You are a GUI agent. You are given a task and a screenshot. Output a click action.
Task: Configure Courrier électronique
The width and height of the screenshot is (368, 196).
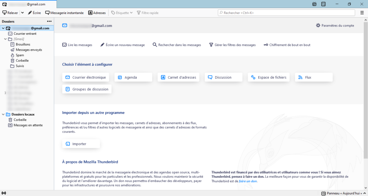(86, 78)
